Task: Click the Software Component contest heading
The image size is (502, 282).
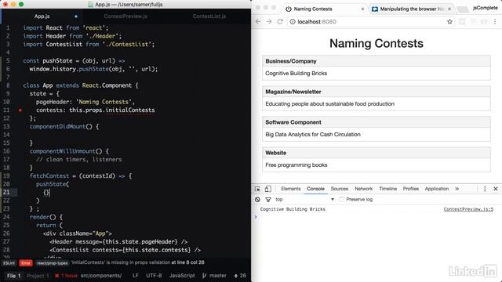Action: [x=293, y=122]
